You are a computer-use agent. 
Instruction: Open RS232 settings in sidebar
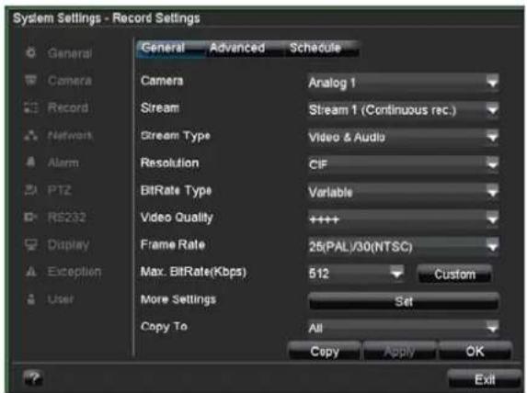coord(67,218)
